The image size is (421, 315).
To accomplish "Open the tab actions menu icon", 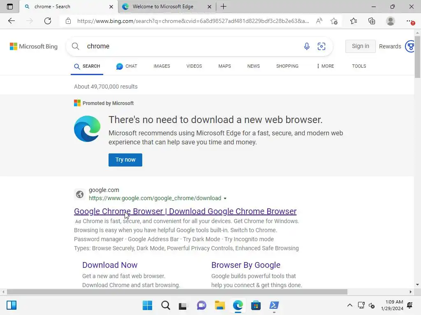I will pos(10,7).
